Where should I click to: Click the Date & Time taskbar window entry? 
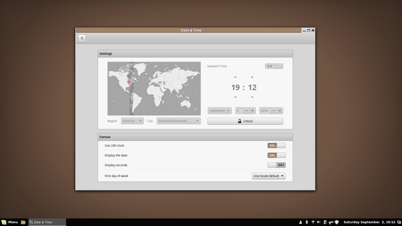click(x=47, y=222)
